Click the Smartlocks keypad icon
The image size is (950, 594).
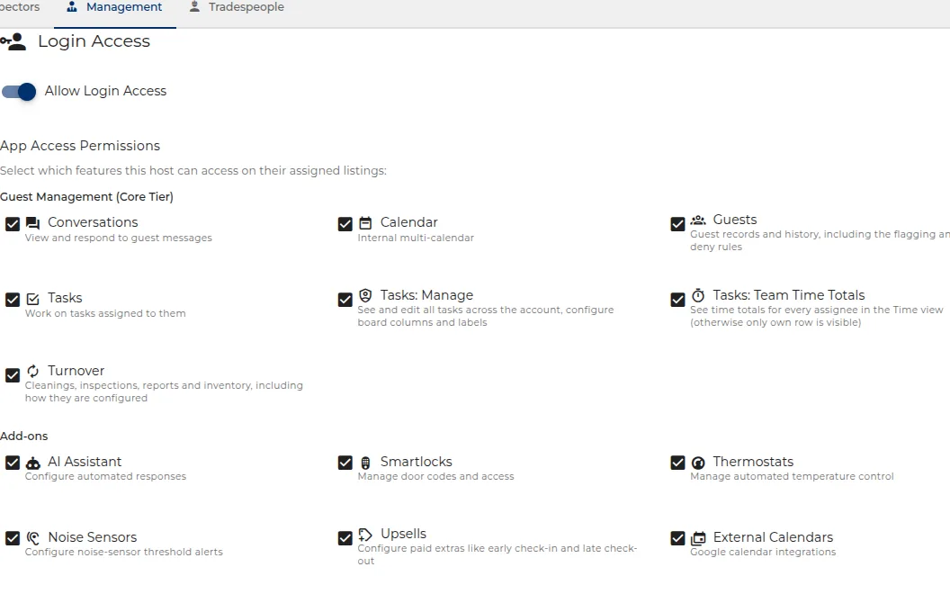point(365,463)
